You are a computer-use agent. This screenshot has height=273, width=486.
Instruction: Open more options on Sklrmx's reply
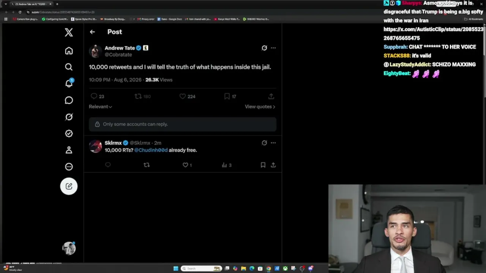click(273, 143)
